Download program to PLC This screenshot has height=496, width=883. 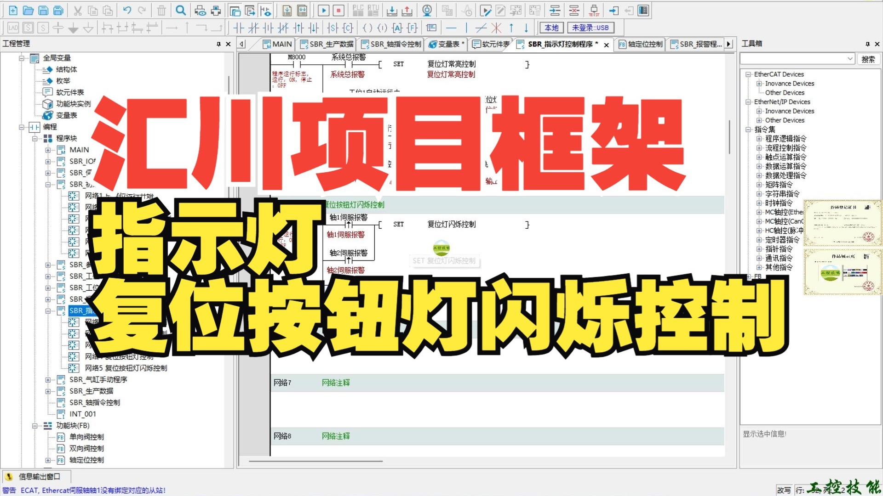click(392, 10)
